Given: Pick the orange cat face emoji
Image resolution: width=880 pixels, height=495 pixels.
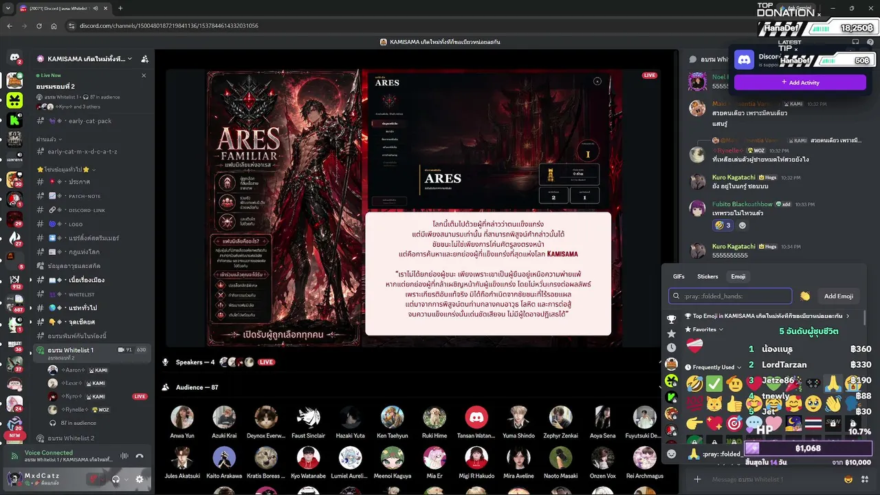Looking at the screenshot, I should (x=715, y=404).
